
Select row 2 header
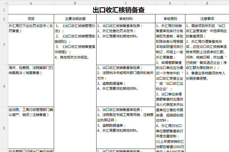(4, 19)
